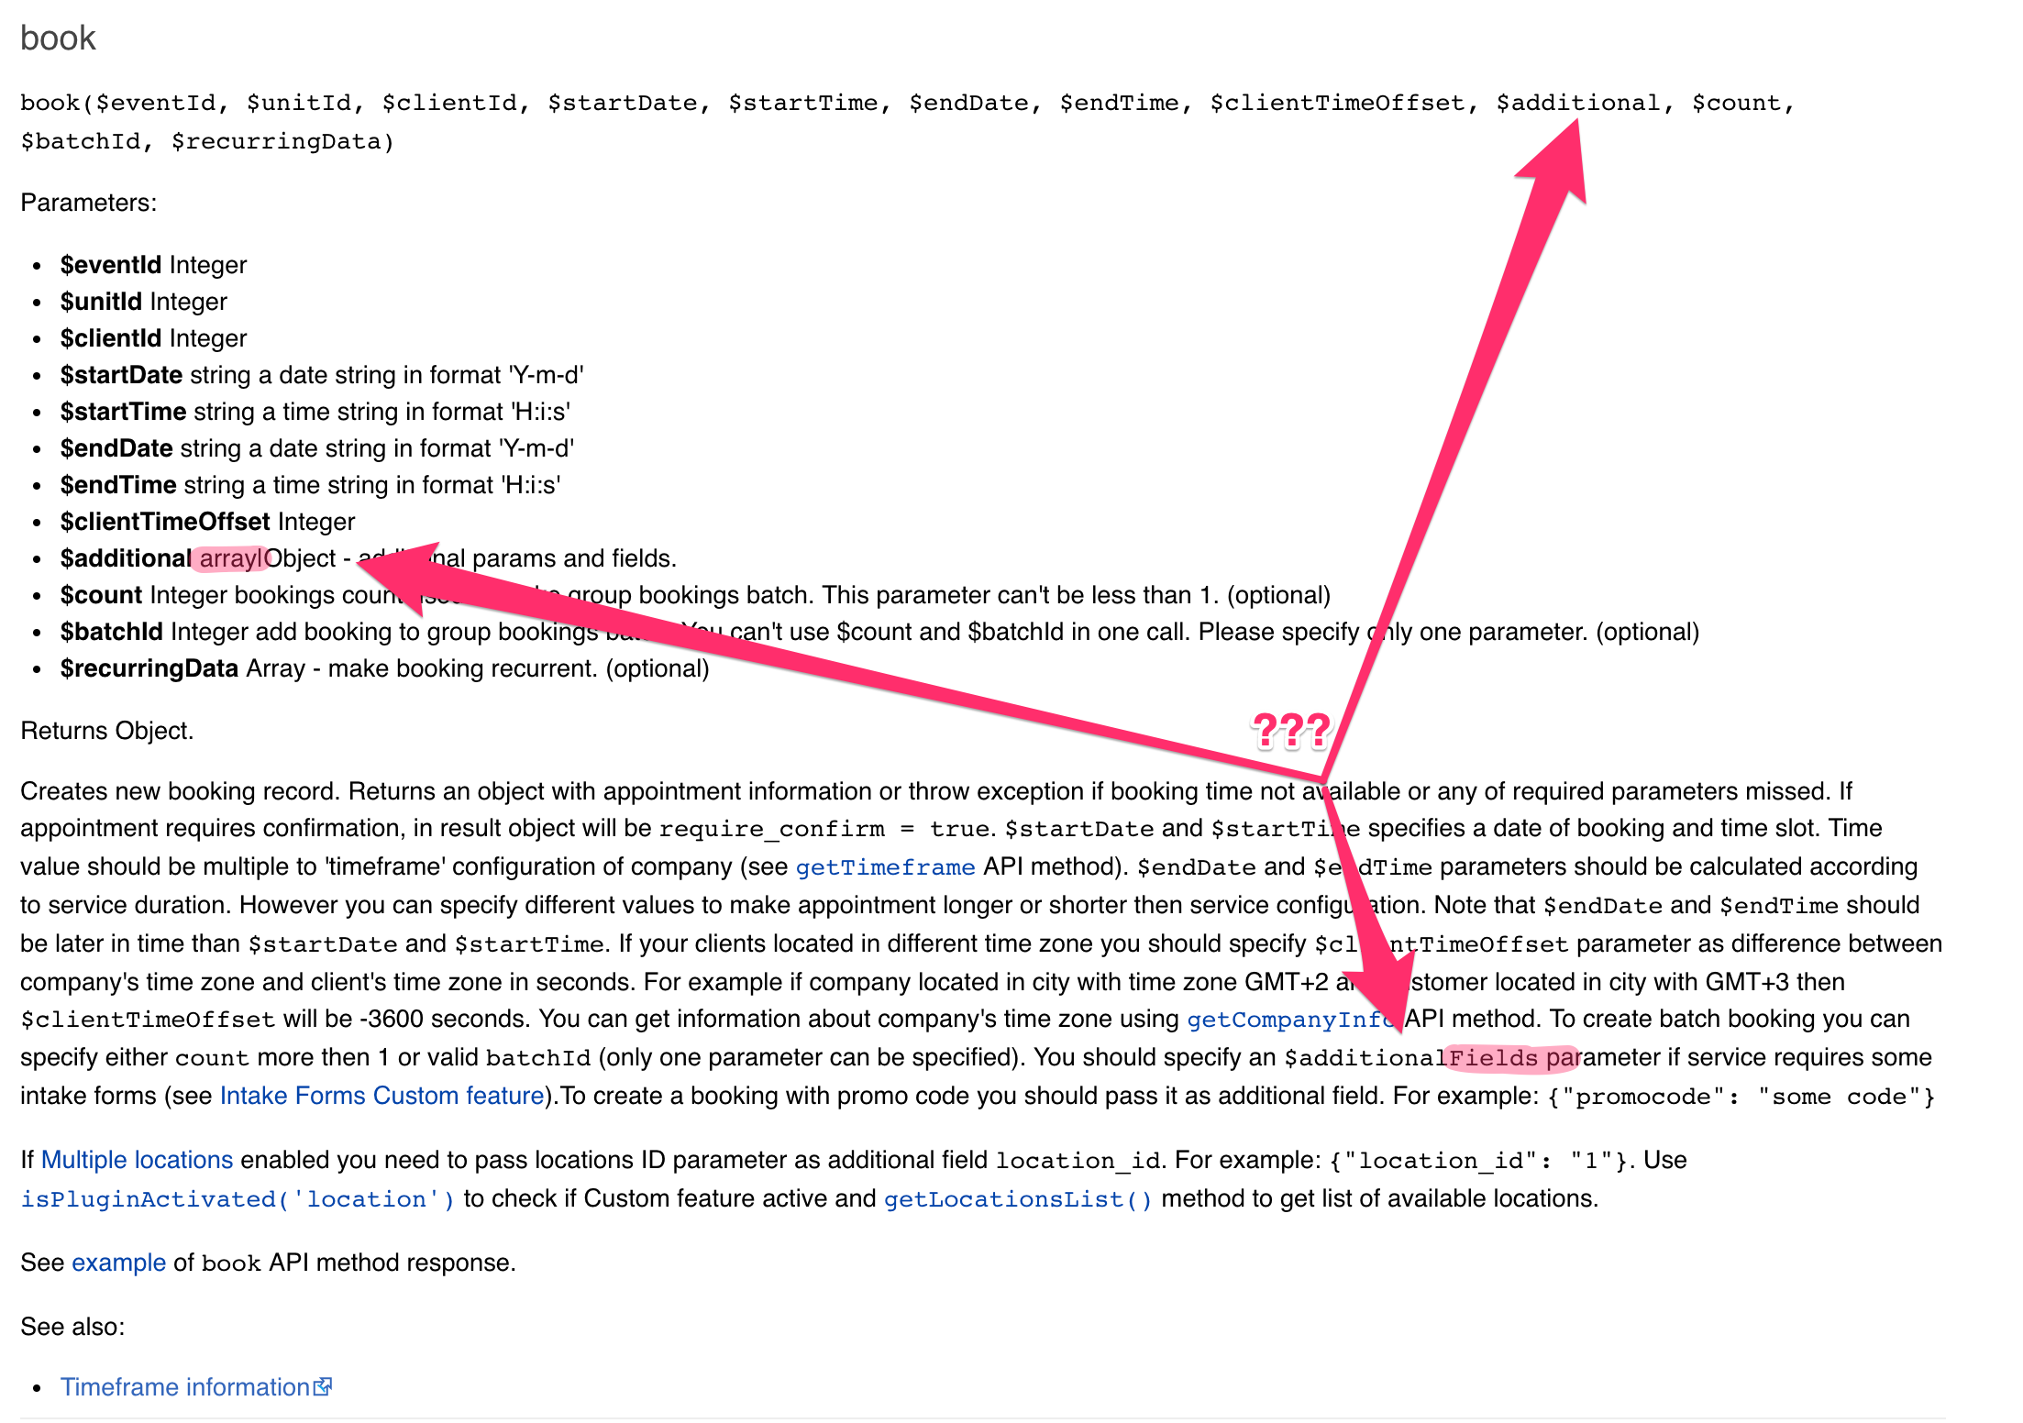Follow the Multiple locations link
Viewport: 2023px width, 1423px height.
(137, 1160)
